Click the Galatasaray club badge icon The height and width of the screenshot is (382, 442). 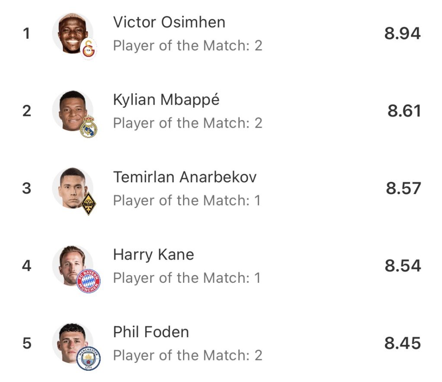click(89, 49)
